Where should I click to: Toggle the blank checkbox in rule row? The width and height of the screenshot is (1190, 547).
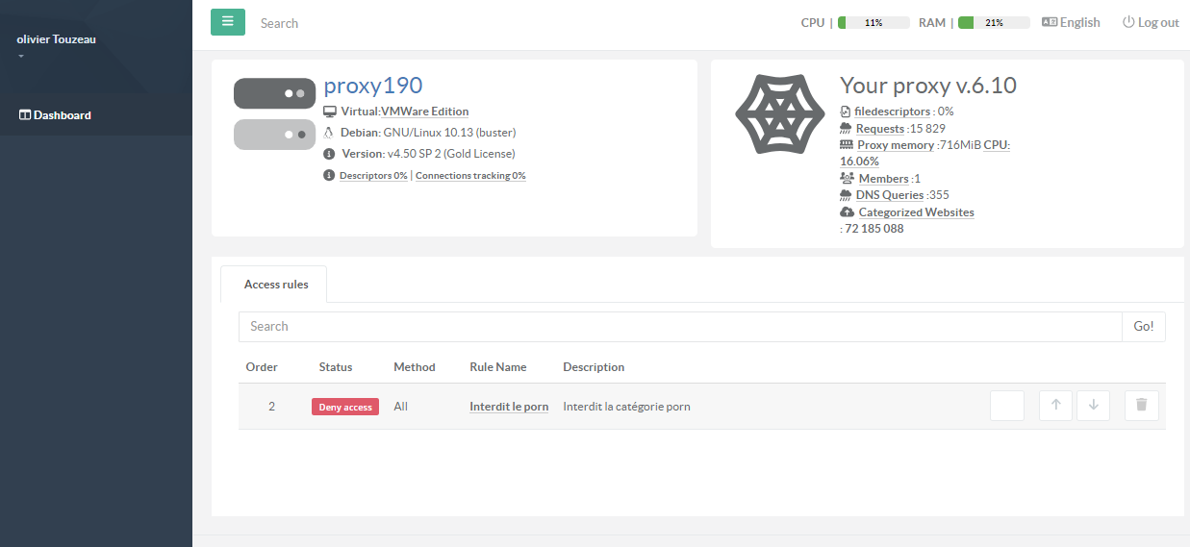click(1006, 406)
